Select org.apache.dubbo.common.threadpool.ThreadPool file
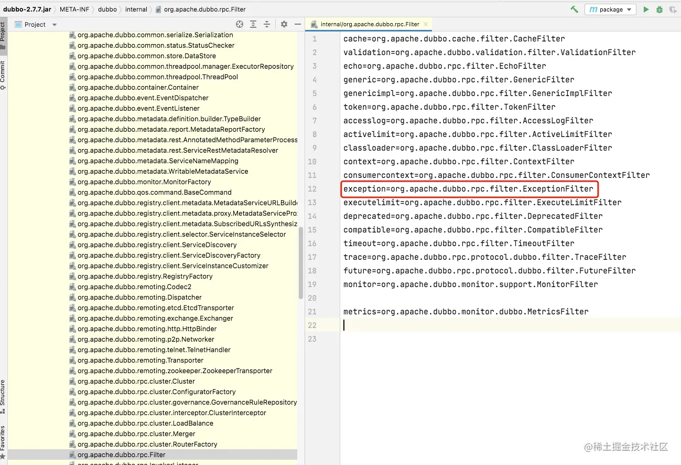Viewport: 681px width, 465px height. click(x=158, y=77)
